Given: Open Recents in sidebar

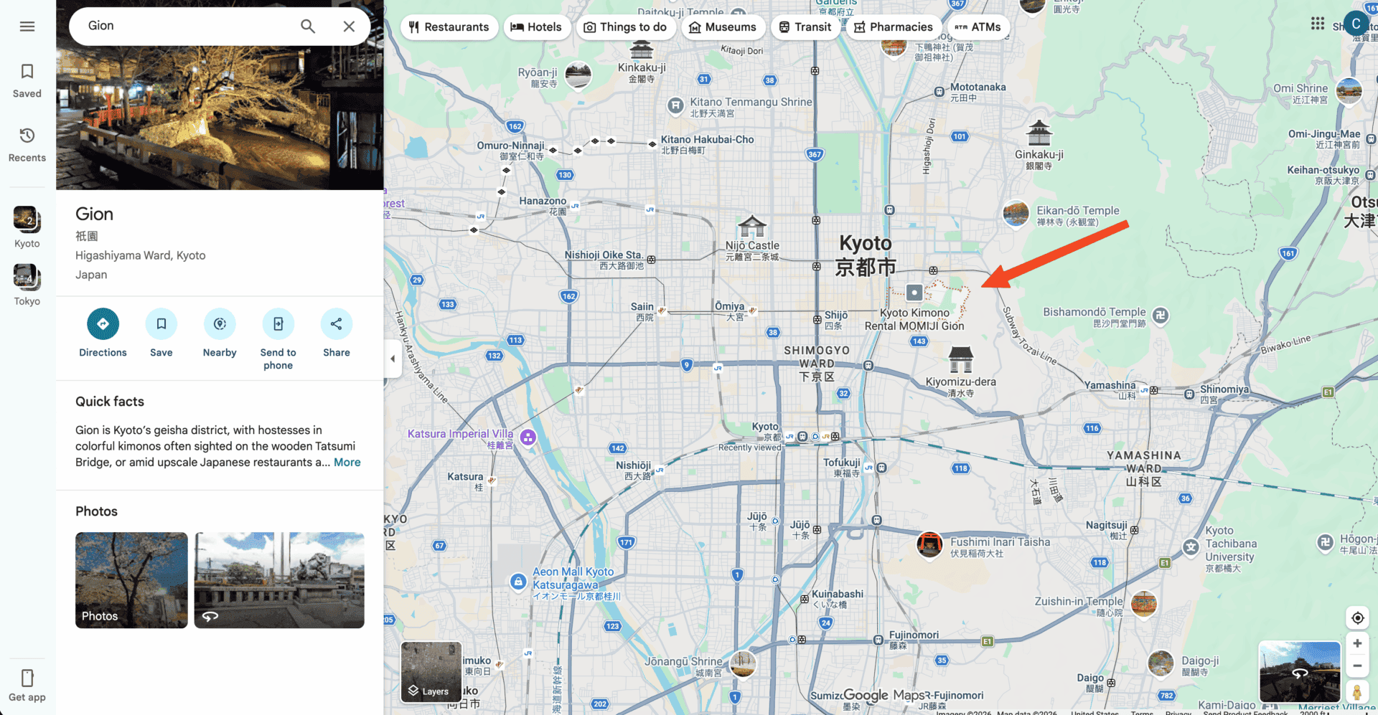Looking at the screenshot, I should coord(27,144).
